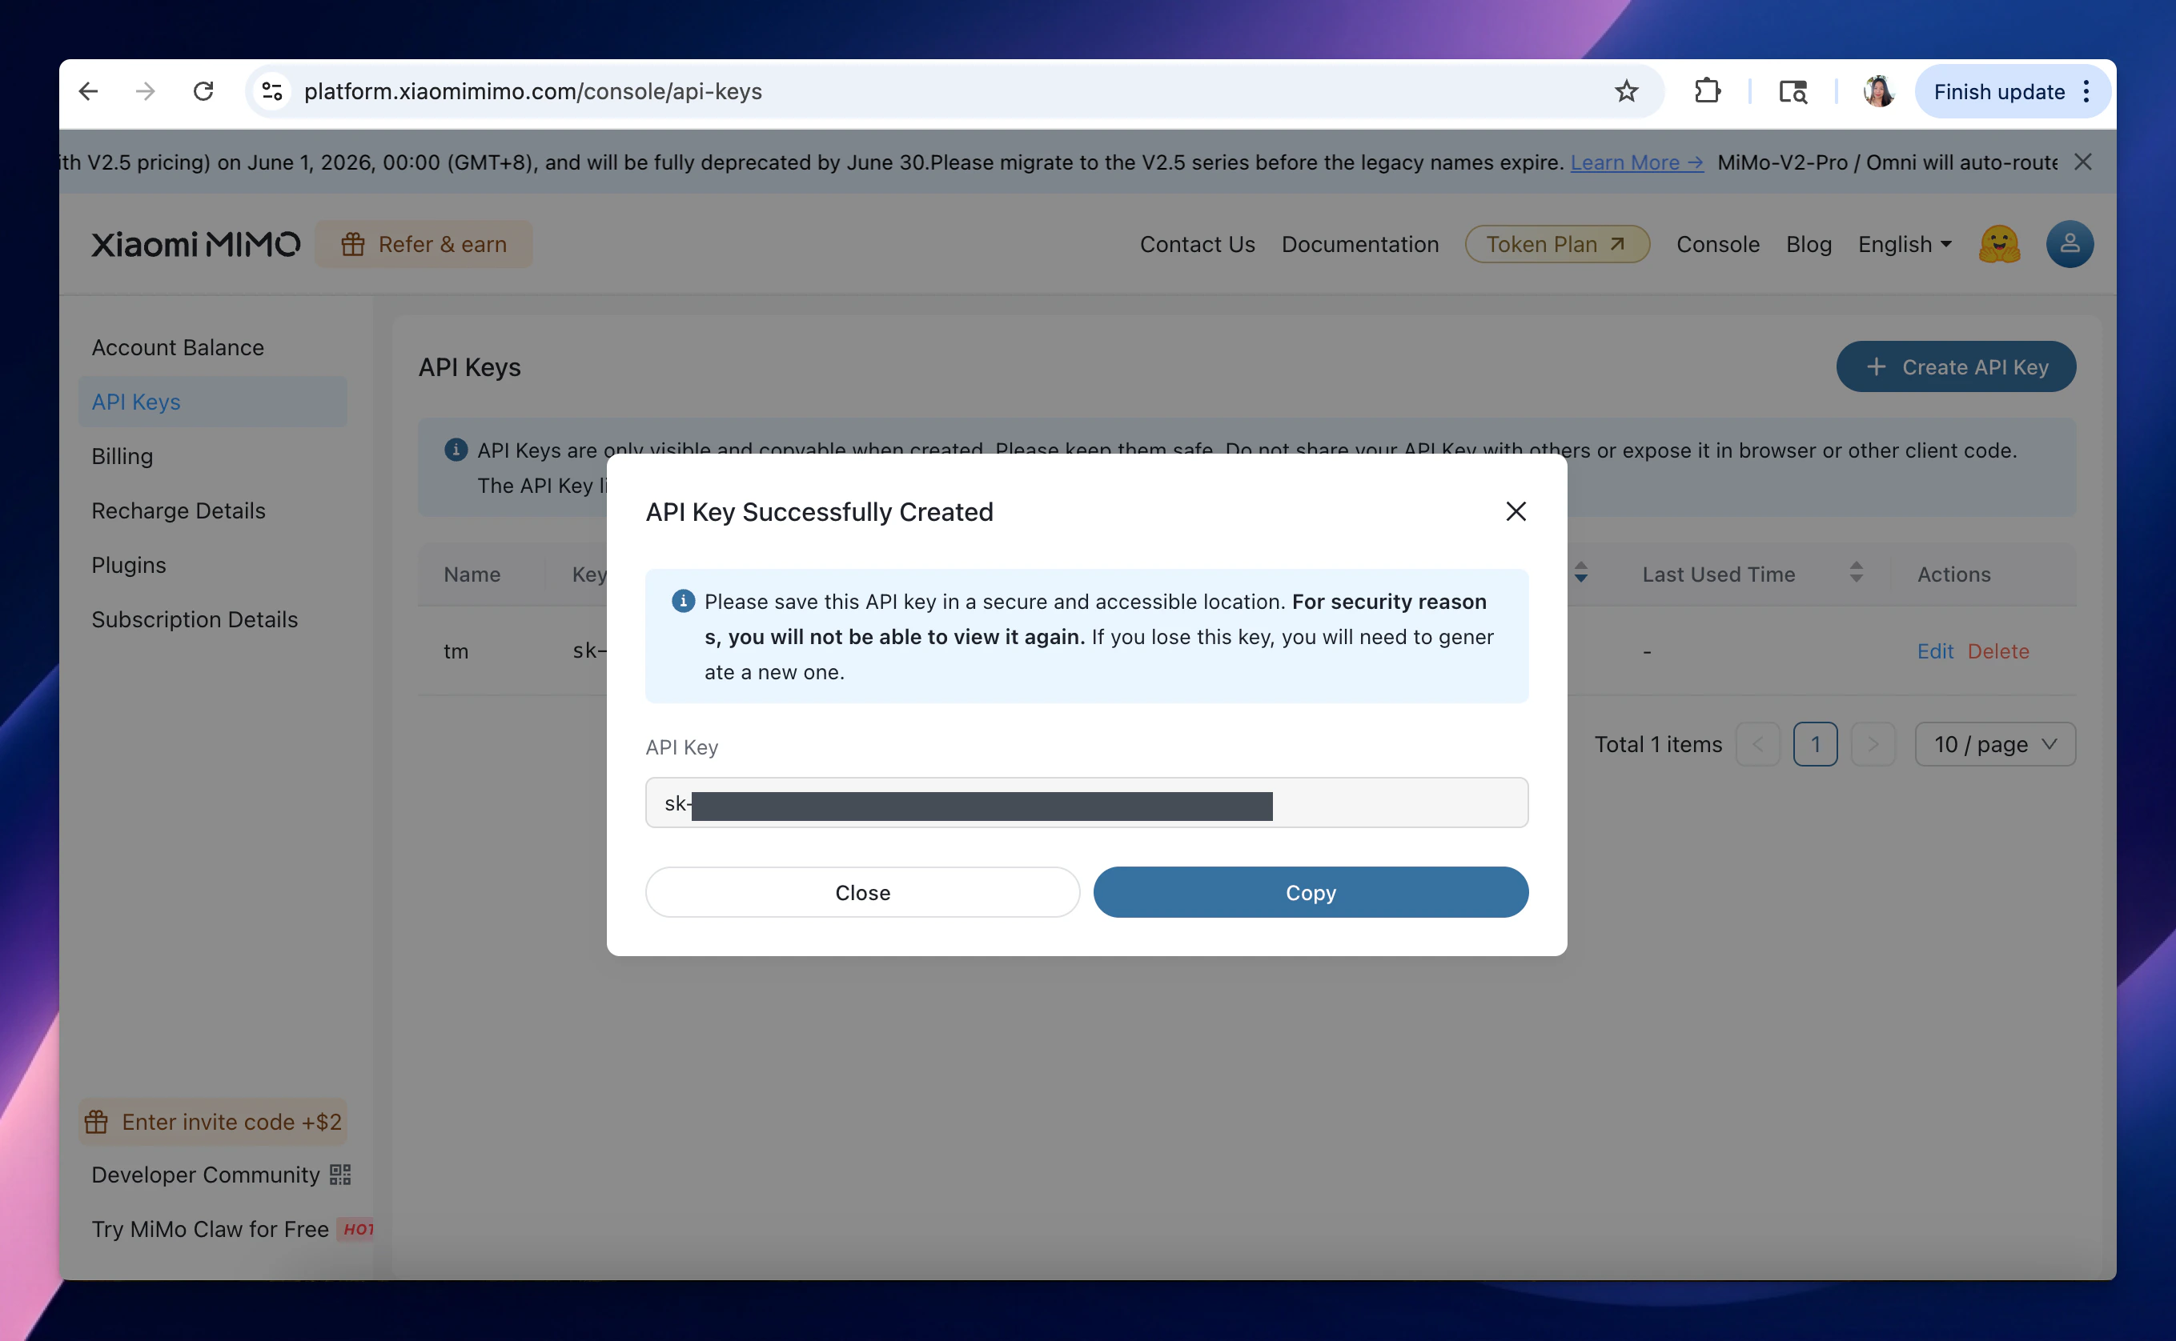The width and height of the screenshot is (2176, 1341).
Task: Click the Name column header
Action: click(x=472, y=574)
